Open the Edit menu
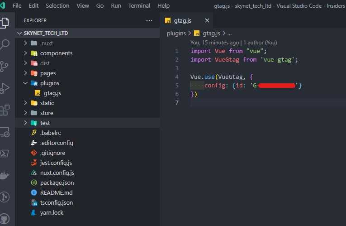 pyautogui.click(x=33, y=5)
